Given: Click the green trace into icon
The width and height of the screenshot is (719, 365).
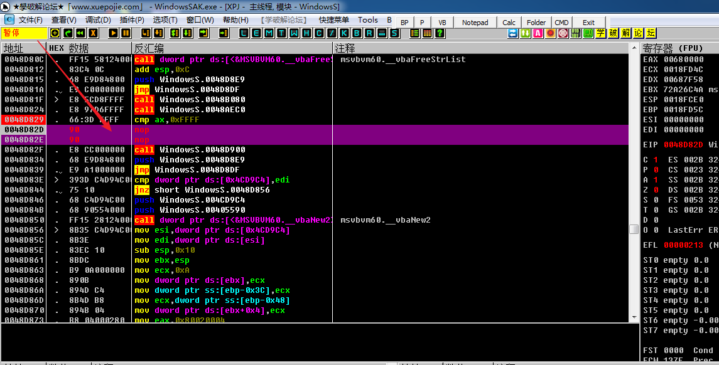Looking at the screenshot, I should [x=175, y=33].
